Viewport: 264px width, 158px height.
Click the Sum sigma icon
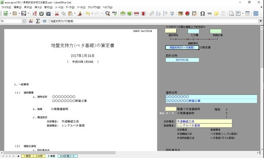click(x=38, y=21)
